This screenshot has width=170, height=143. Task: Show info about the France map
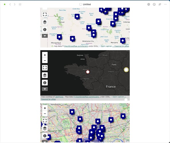click(x=45, y=83)
